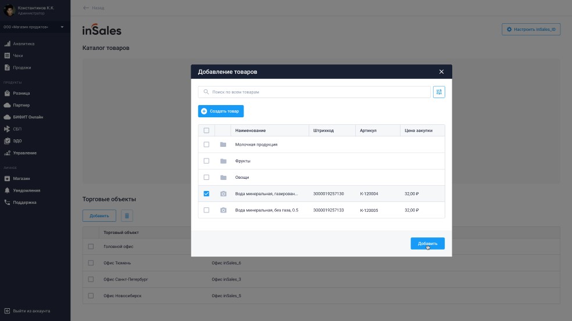Uncheck Вода минеральная газированная checkbox

206,194
